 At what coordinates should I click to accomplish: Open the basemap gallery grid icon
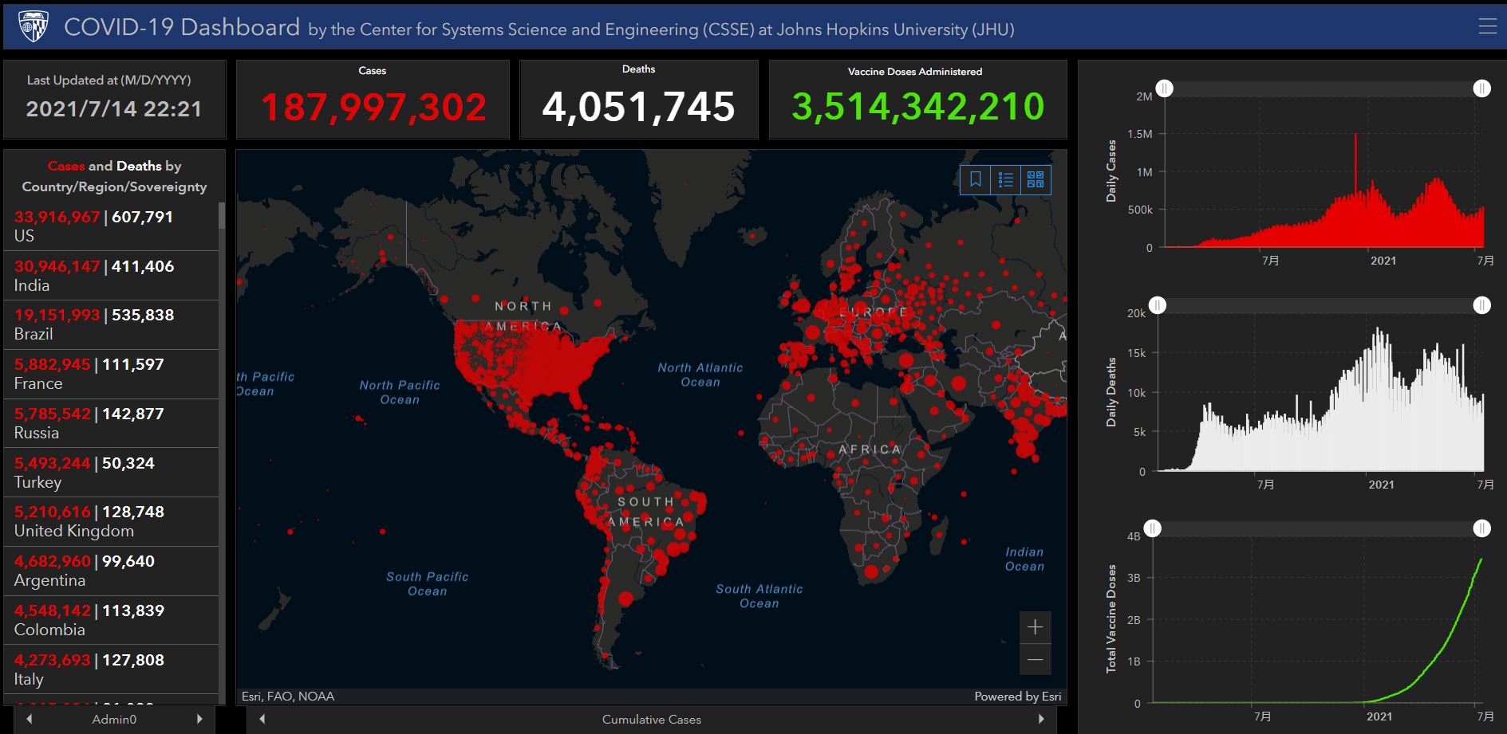(1036, 180)
